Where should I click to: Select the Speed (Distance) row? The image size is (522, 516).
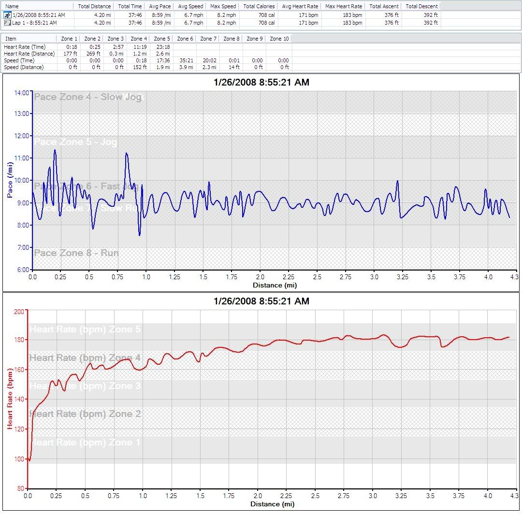coord(24,67)
